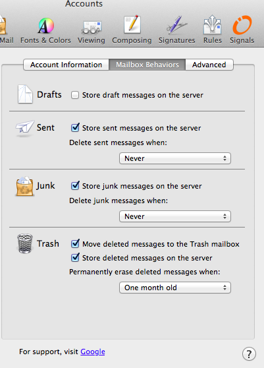Click the Drafts paper icon
The width and height of the screenshot is (264, 368).
pos(25,94)
